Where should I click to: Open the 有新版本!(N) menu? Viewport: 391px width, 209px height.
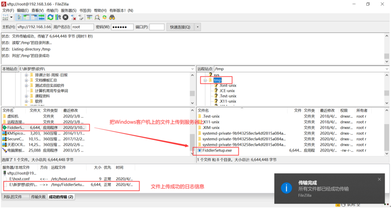coord(121,10)
